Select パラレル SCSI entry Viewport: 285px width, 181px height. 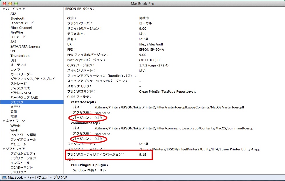click(21, 93)
